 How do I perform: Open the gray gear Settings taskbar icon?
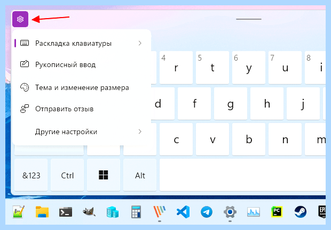point(230,212)
